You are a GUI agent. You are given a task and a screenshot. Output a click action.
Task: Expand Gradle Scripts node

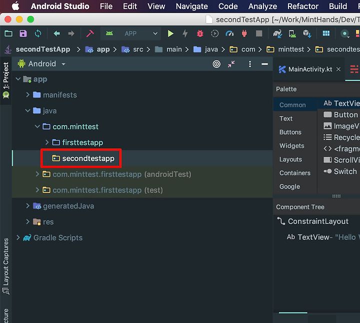18,237
